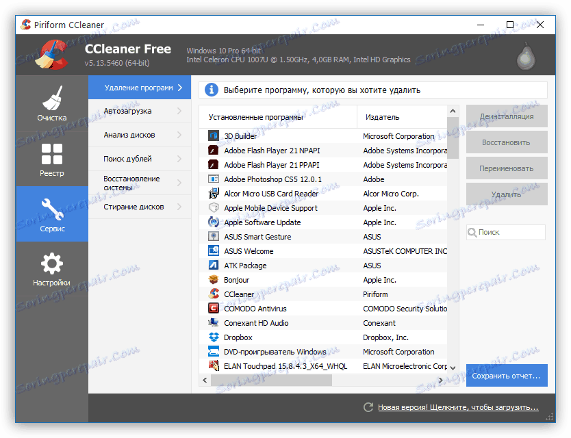The width and height of the screenshot is (571, 438).
Task: Click Сохранить отчет button
Action: click(507, 376)
